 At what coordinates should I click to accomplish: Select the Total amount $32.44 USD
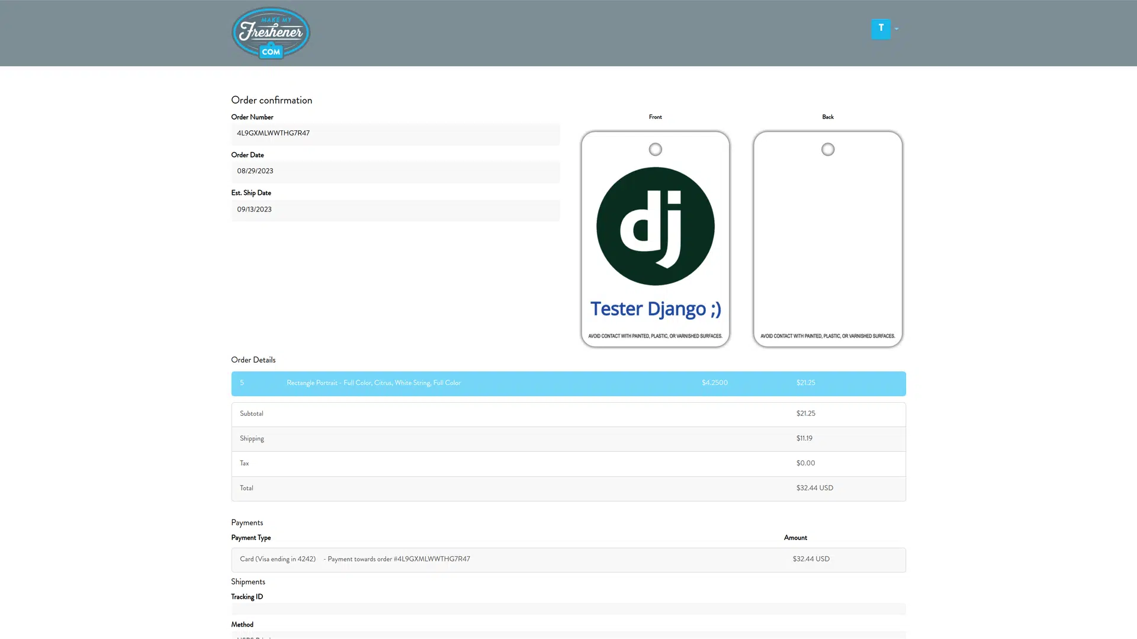tap(815, 489)
